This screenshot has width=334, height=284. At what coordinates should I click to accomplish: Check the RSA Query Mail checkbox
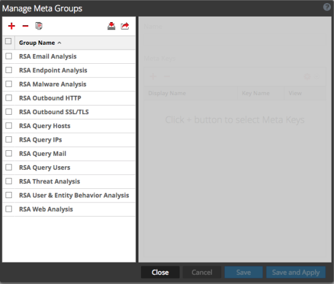(9, 153)
